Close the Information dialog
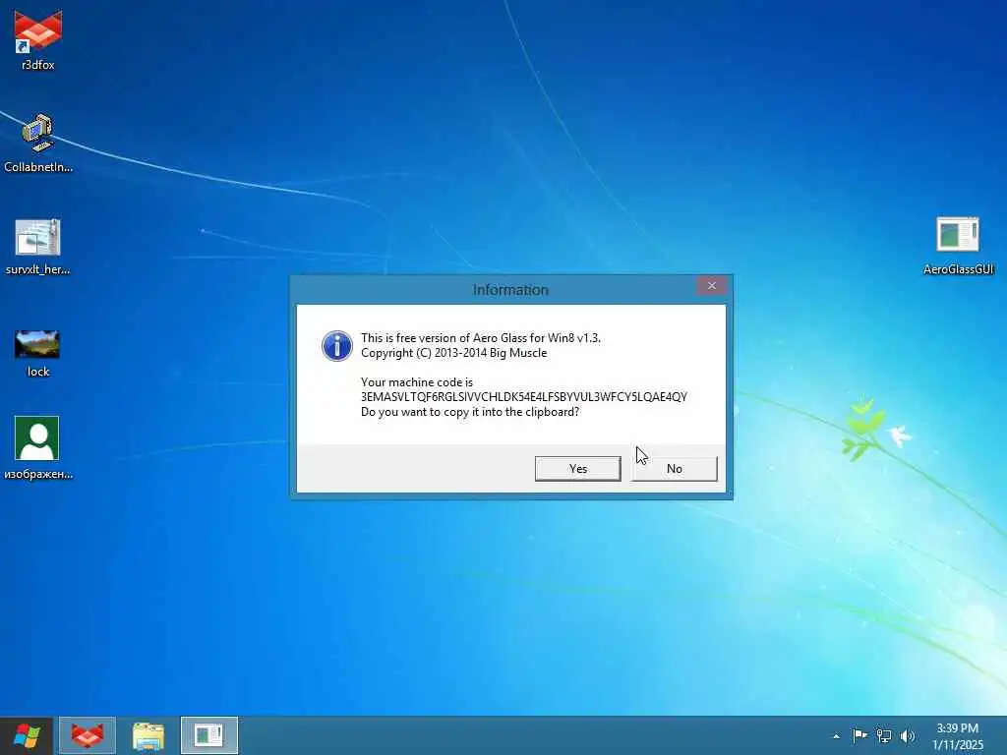1007x755 pixels. (712, 286)
